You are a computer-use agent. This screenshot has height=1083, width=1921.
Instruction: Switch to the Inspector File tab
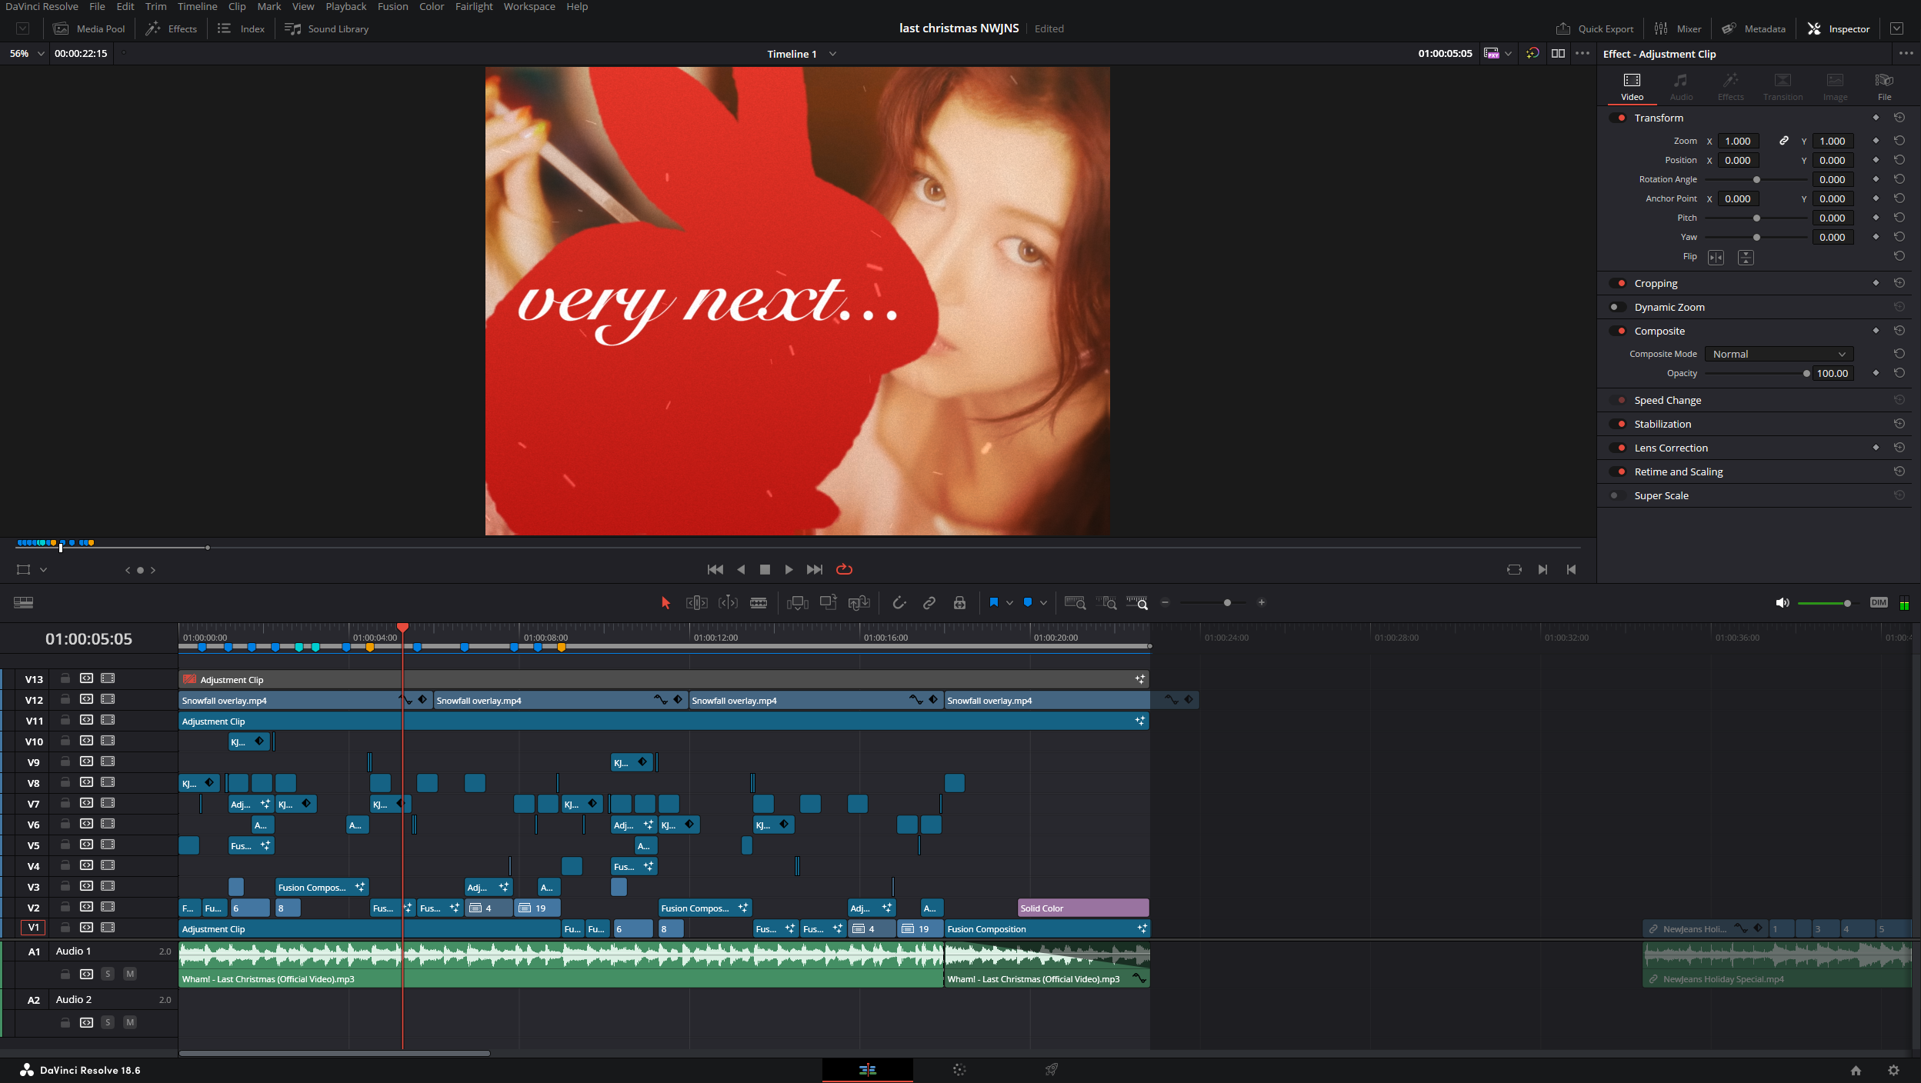(x=1884, y=87)
